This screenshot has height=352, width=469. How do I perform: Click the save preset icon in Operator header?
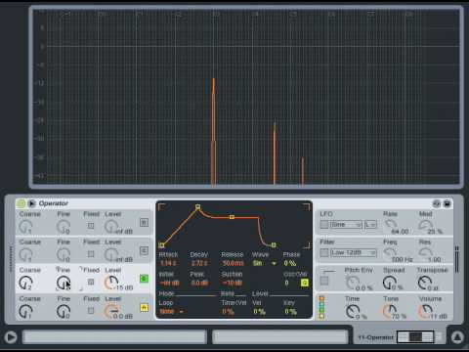click(x=448, y=203)
